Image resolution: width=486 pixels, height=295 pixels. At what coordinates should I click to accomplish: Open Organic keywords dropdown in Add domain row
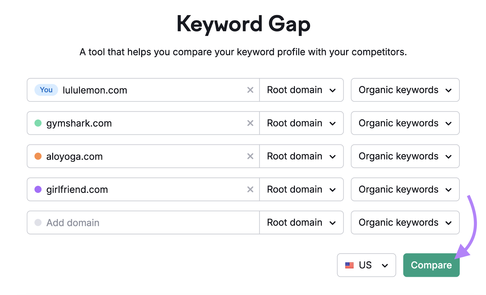[x=405, y=223]
